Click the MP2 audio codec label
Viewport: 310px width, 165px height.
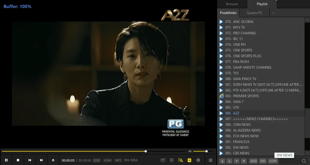118,160
